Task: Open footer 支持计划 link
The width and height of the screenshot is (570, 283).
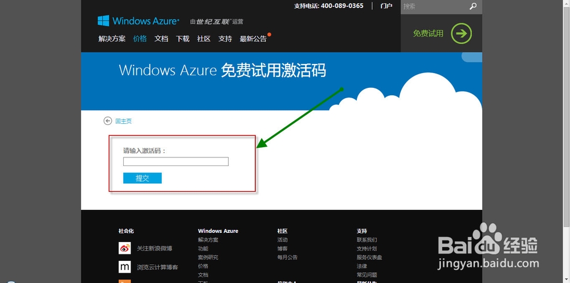Action: (367, 249)
